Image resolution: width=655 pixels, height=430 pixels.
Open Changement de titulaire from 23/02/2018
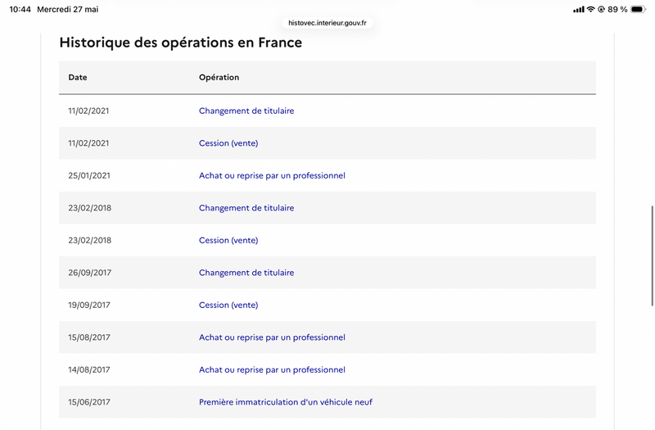[246, 208]
